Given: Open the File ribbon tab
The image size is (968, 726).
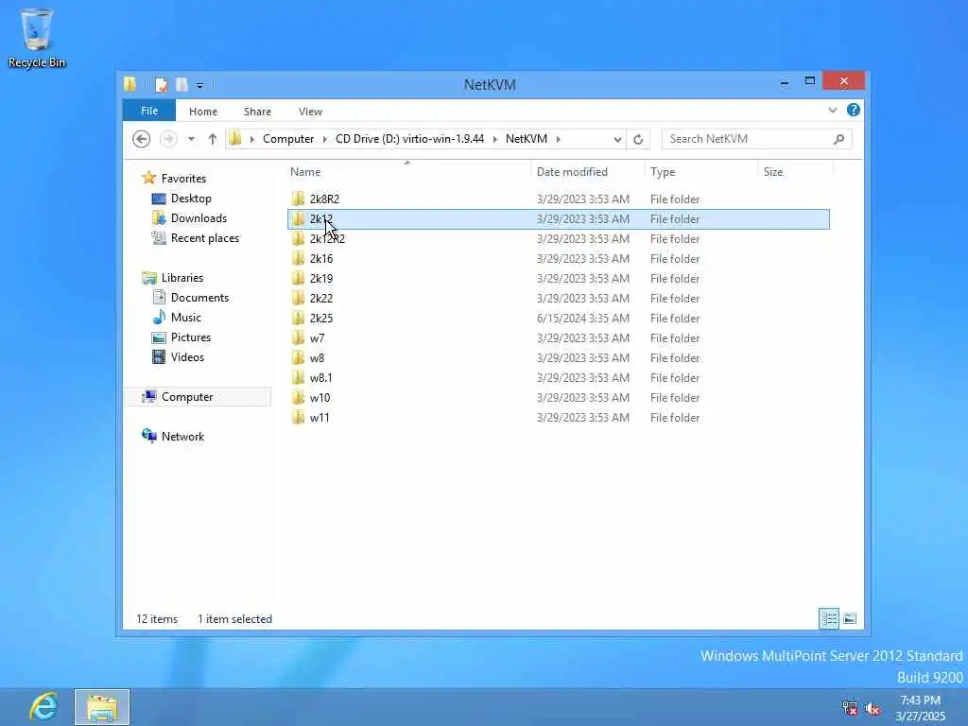Looking at the screenshot, I should pos(148,111).
